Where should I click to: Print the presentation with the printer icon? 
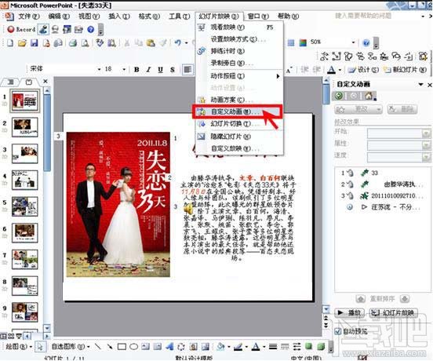coord(73,43)
